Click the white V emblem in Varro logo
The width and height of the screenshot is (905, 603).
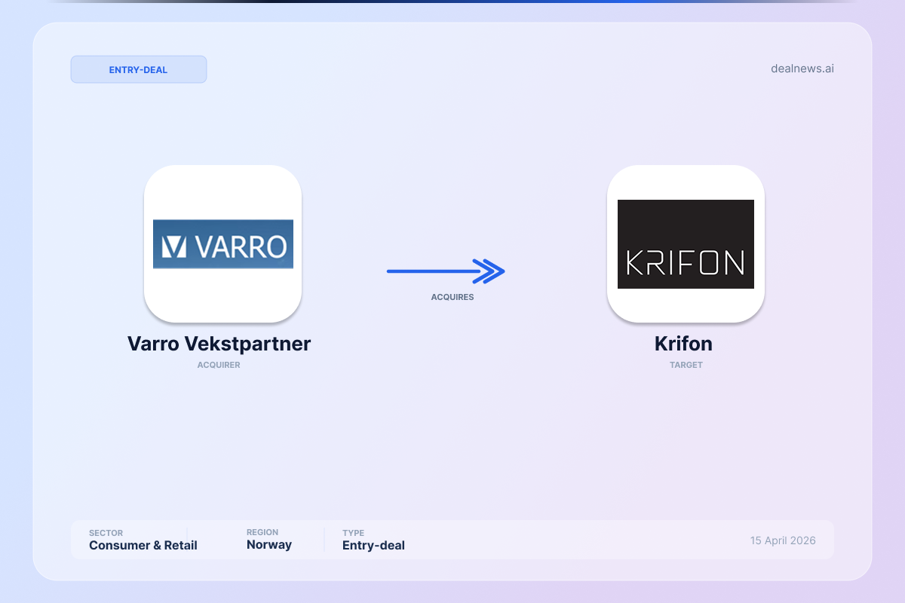(x=175, y=246)
